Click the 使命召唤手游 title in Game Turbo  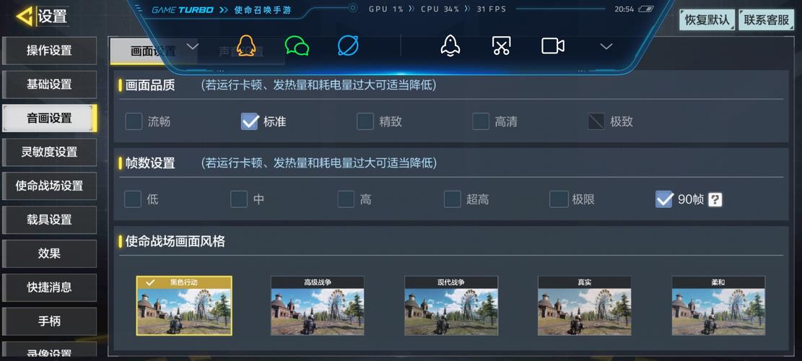coord(262,9)
